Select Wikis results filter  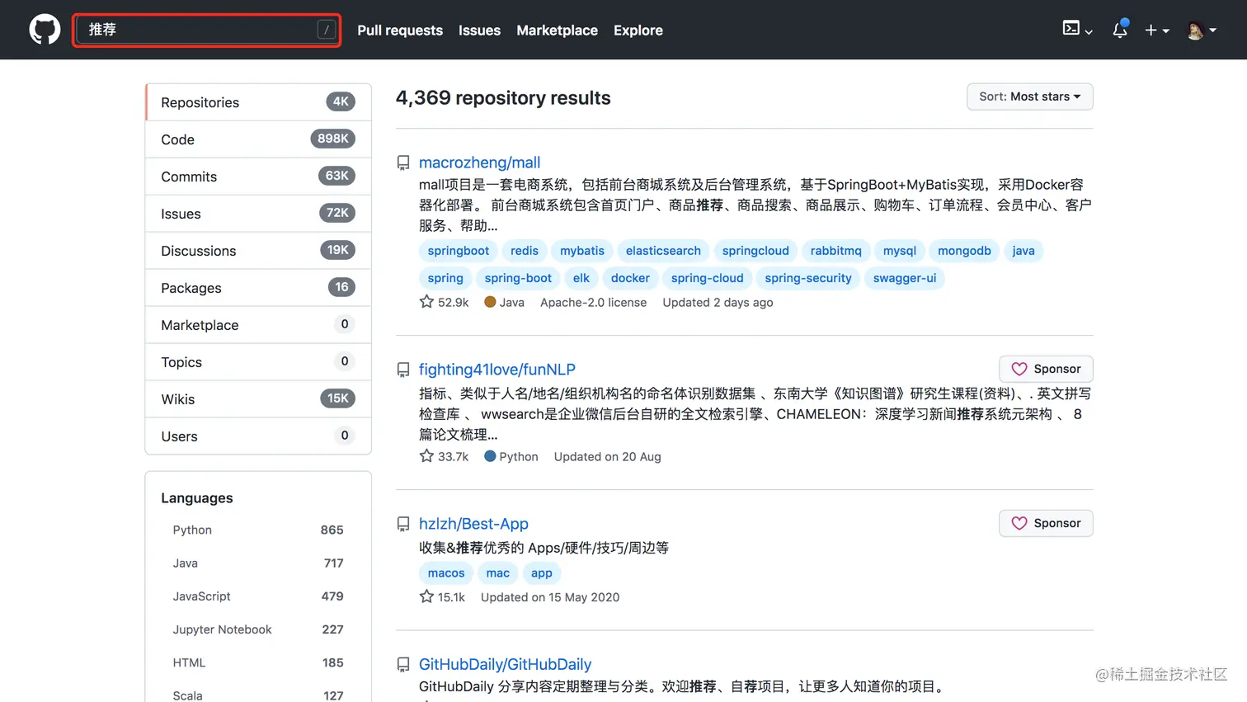pyautogui.click(x=258, y=399)
